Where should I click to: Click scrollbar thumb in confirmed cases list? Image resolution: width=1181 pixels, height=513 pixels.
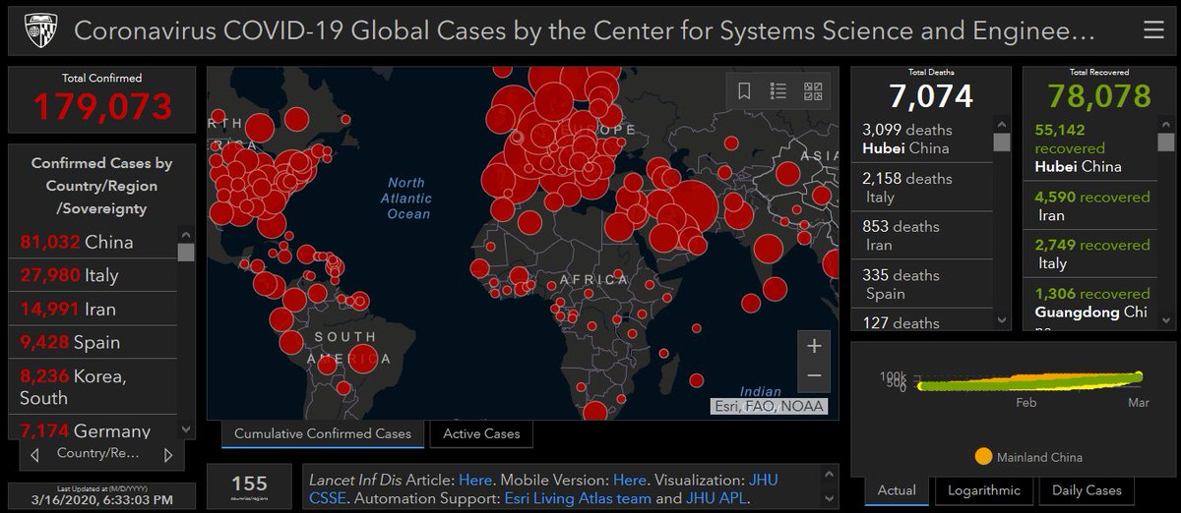186,253
